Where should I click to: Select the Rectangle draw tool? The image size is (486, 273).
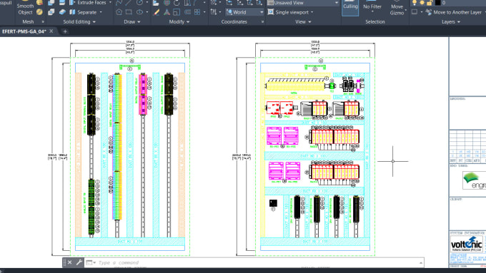tap(129, 12)
